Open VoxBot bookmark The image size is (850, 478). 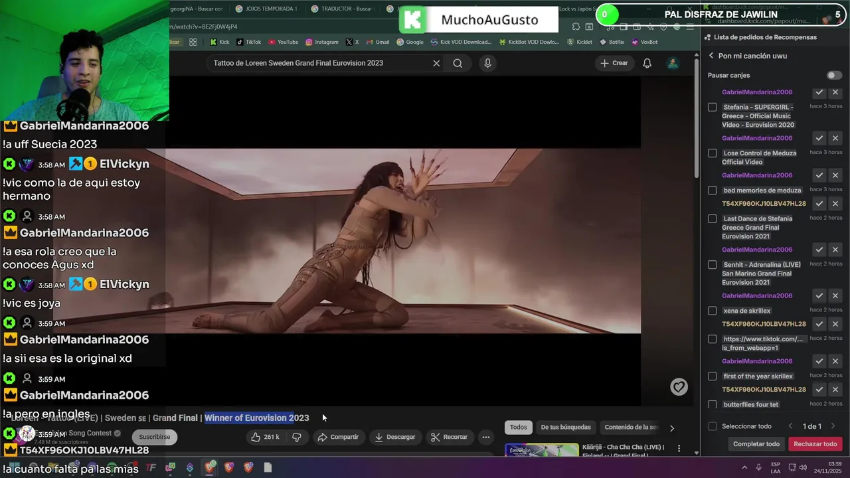(x=645, y=42)
